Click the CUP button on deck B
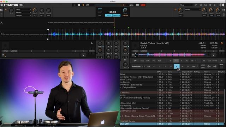This screenshot has width=226, height=127. (x=148, y=61)
